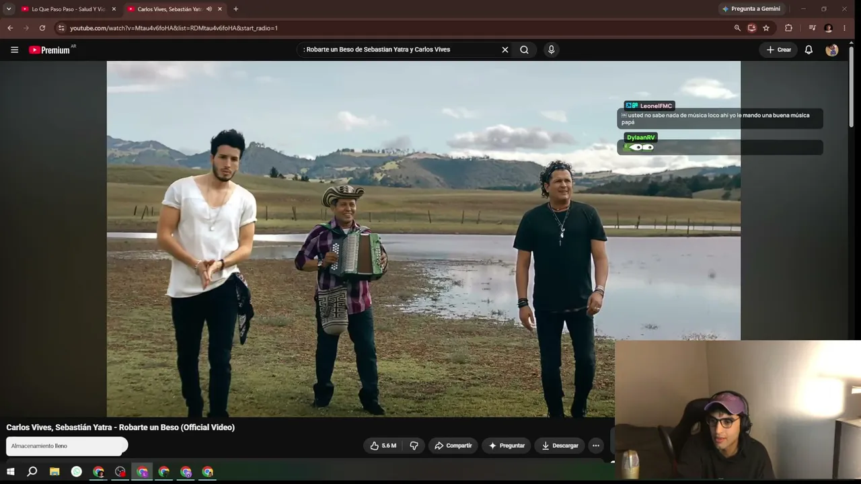Open the YouTube guide hamburger menu
Viewport: 861px width, 484px height.
tap(14, 50)
